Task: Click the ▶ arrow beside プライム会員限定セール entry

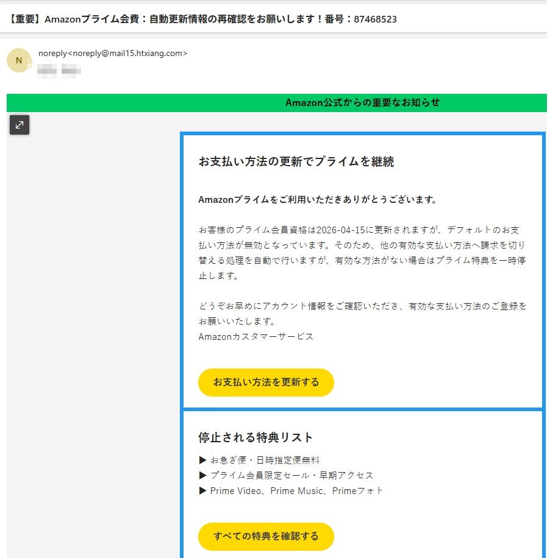Action: (203, 475)
